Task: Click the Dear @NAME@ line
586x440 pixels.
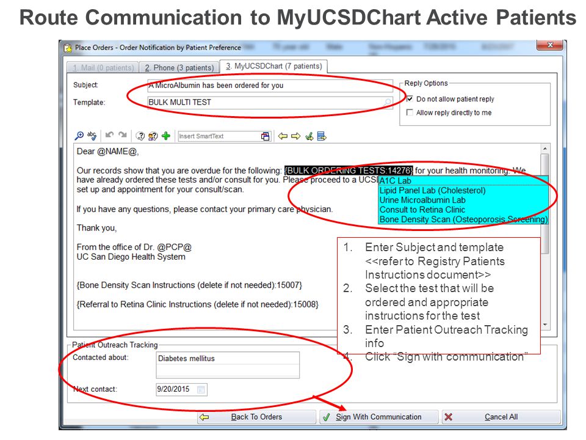Action: pyautogui.click(x=107, y=152)
